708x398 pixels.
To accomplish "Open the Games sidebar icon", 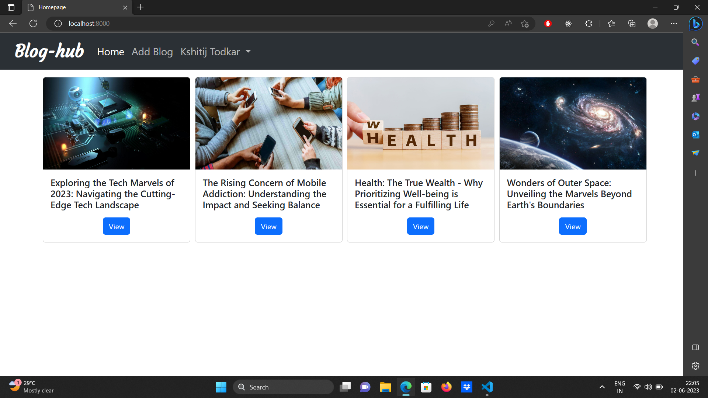I will (695, 98).
